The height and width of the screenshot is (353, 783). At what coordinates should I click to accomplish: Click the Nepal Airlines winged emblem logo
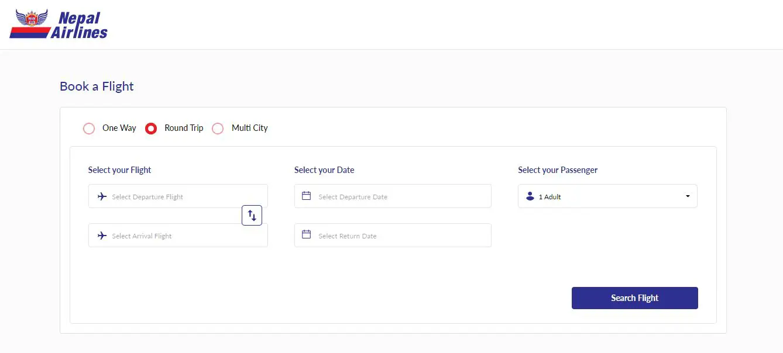tap(32, 22)
